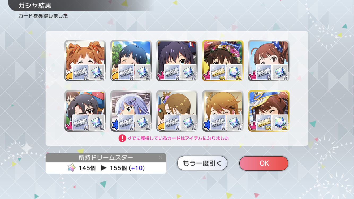Open the star-ribbon brunette girl card
This screenshot has width=354, height=199.
coord(269,60)
